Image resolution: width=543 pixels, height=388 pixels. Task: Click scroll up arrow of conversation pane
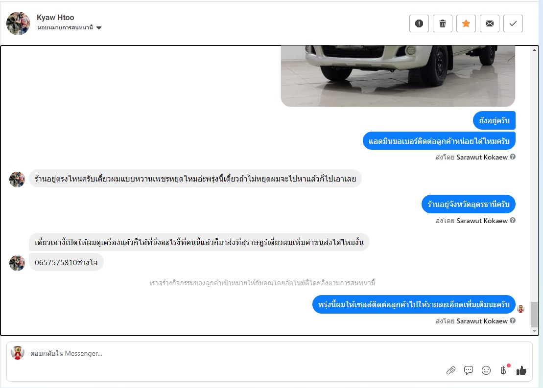(534, 50)
